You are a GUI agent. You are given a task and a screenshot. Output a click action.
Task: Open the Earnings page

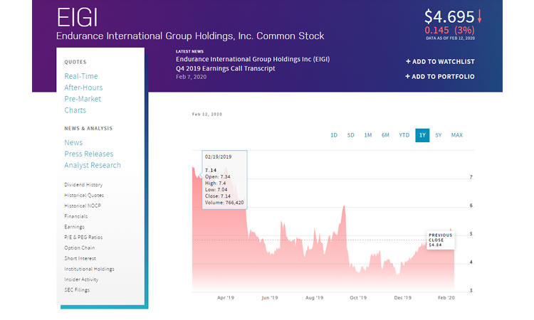tap(74, 227)
